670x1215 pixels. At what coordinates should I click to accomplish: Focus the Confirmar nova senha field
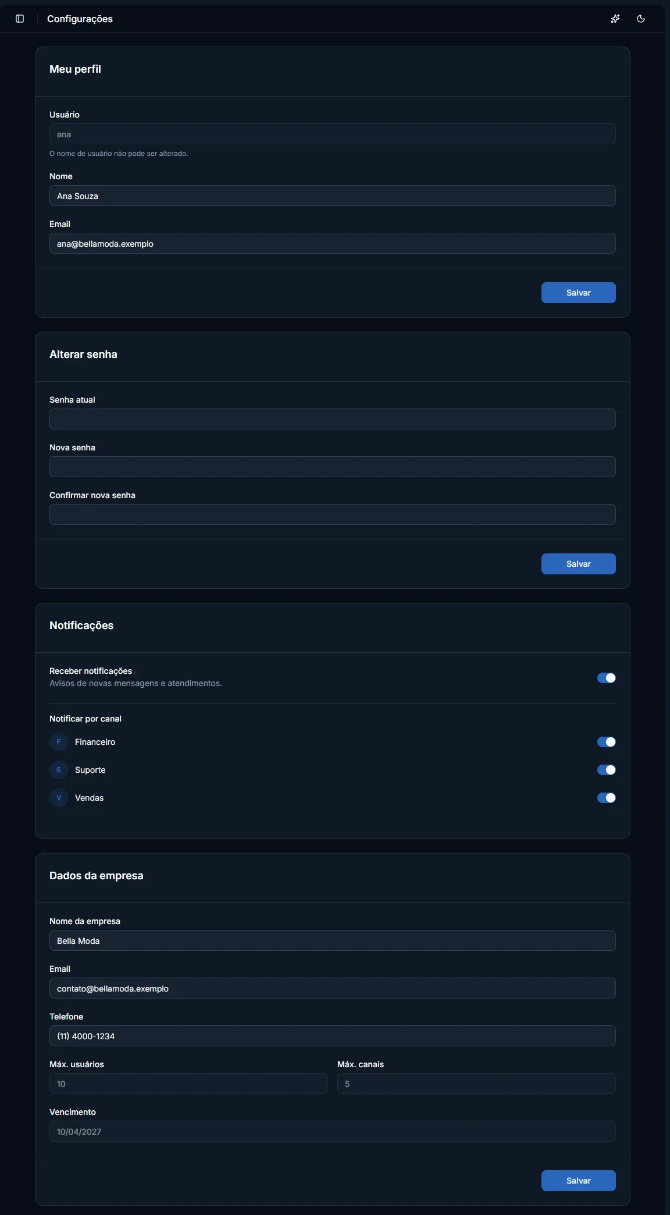point(333,514)
